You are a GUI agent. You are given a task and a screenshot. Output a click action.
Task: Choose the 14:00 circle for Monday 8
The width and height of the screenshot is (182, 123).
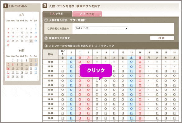point(88,99)
